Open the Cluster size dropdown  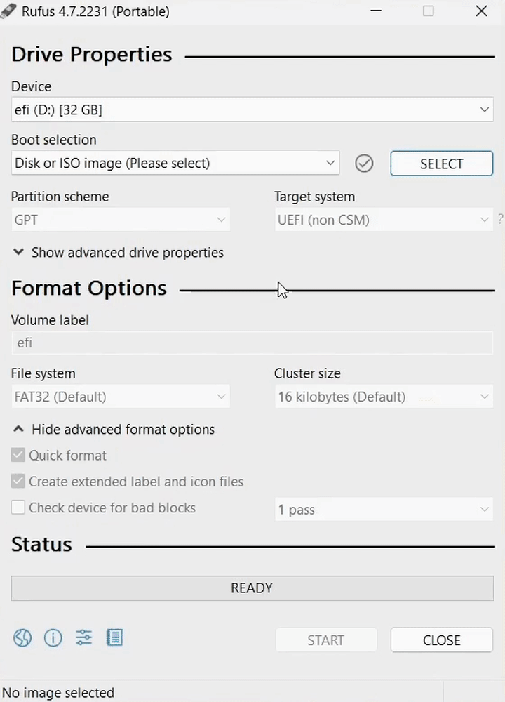coord(384,396)
